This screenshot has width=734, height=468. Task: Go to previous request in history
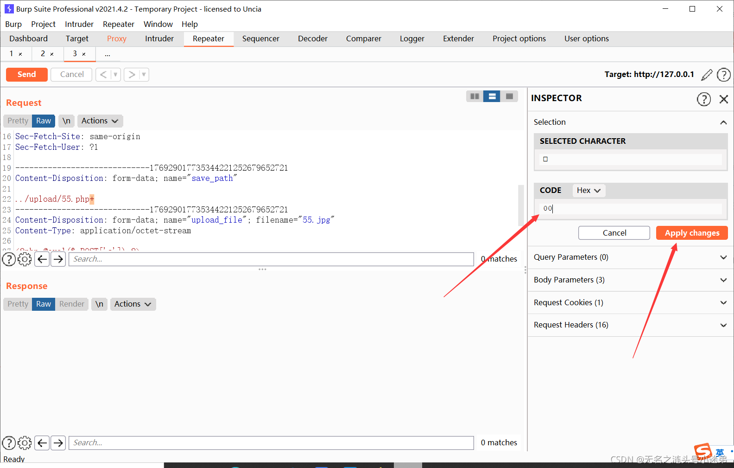pyautogui.click(x=103, y=74)
